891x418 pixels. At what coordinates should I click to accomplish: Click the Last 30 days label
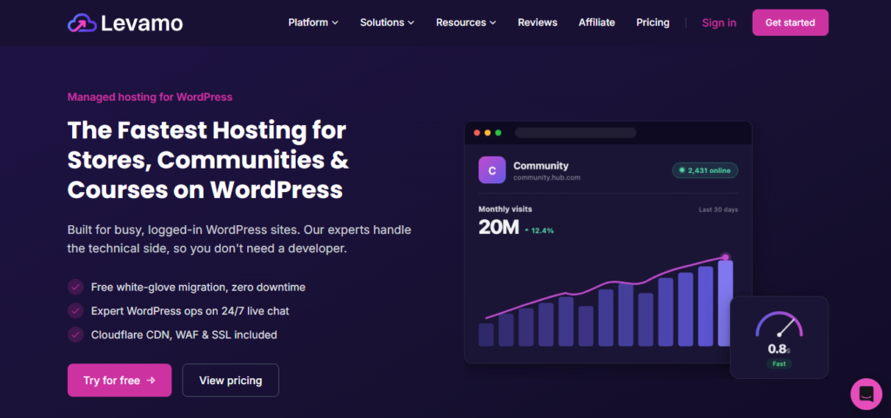[718, 209]
